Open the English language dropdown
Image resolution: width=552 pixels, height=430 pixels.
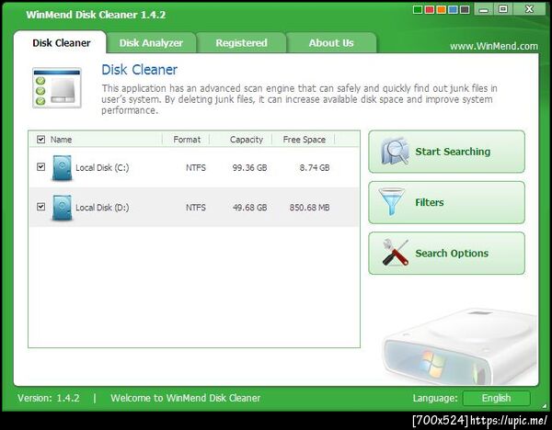click(x=496, y=398)
